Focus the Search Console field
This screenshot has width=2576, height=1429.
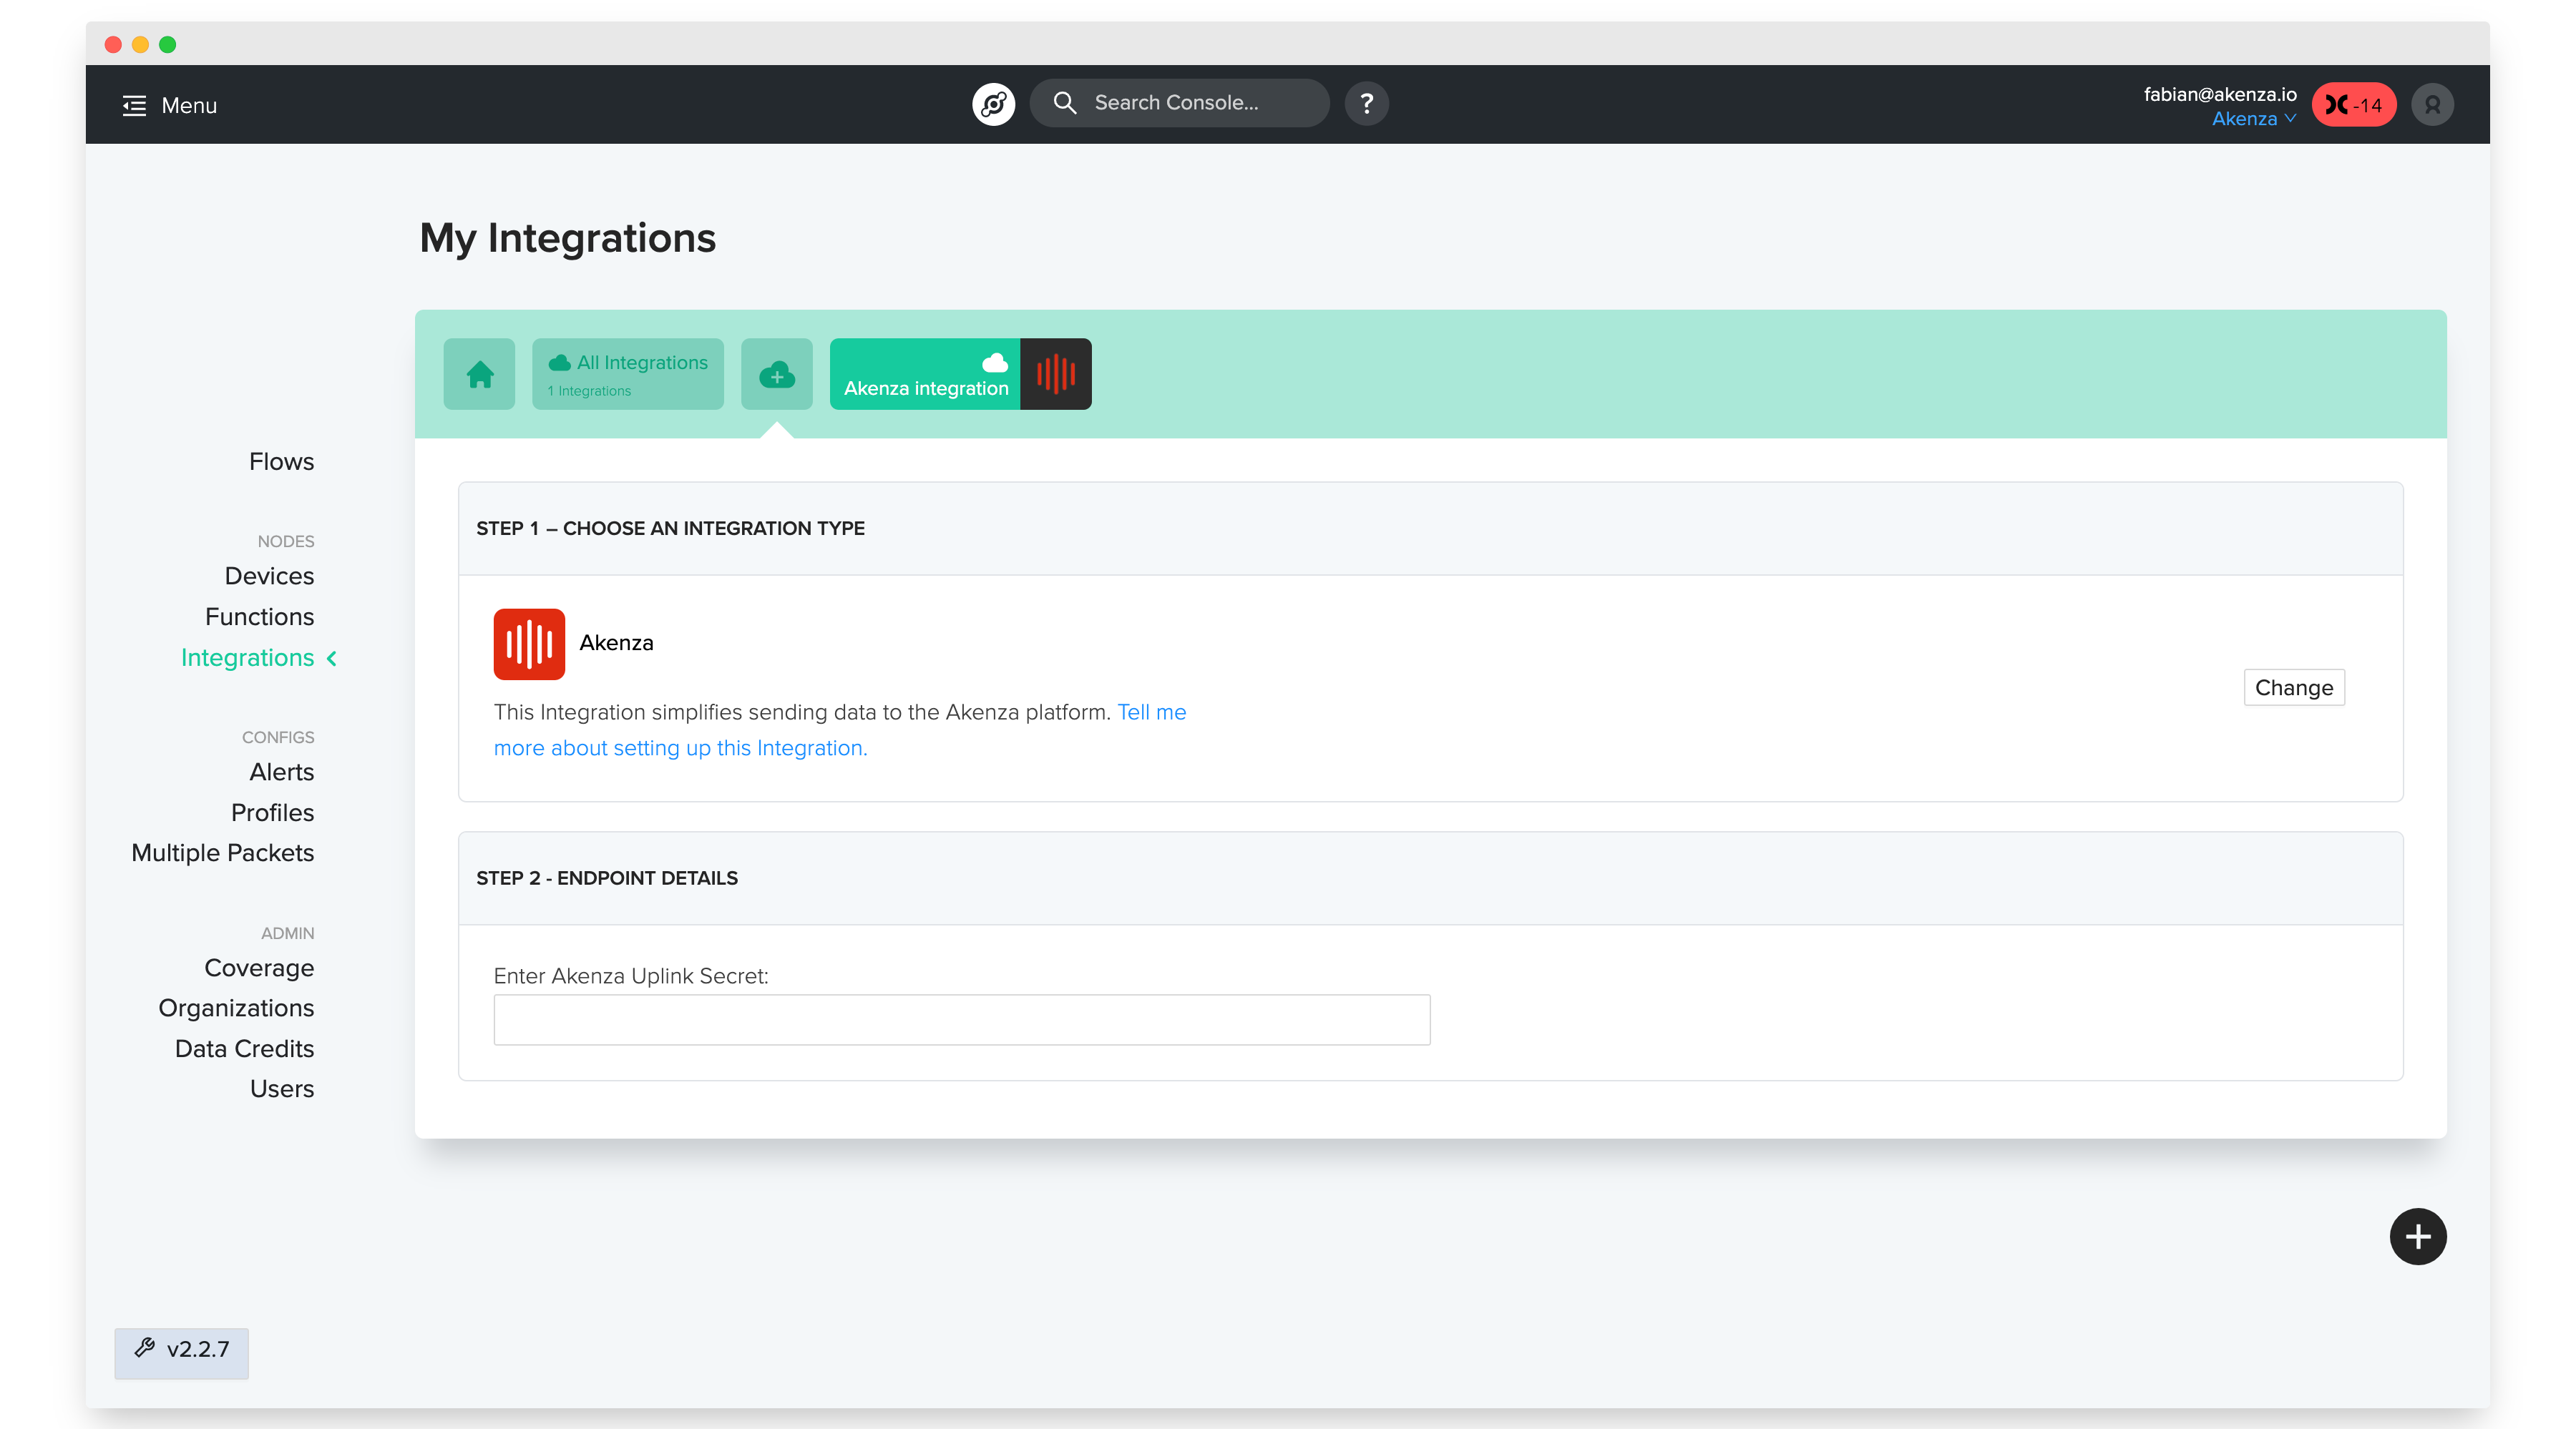tap(1179, 103)
